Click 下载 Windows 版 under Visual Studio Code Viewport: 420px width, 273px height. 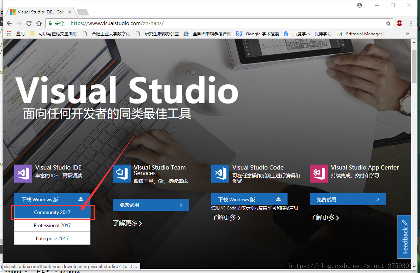point(249,199)
